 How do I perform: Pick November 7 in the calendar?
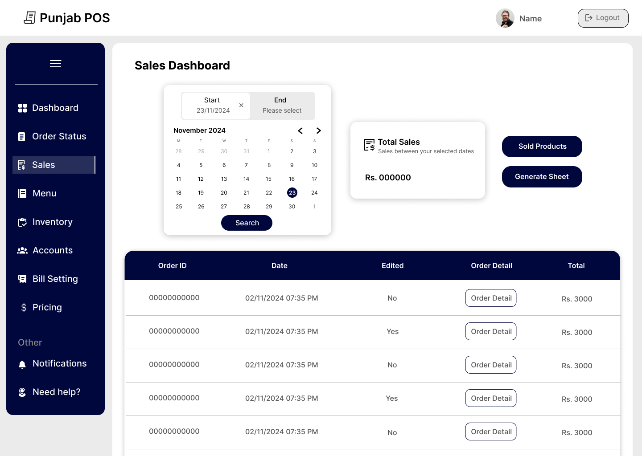pyautogui.click(x=246, y=165)
